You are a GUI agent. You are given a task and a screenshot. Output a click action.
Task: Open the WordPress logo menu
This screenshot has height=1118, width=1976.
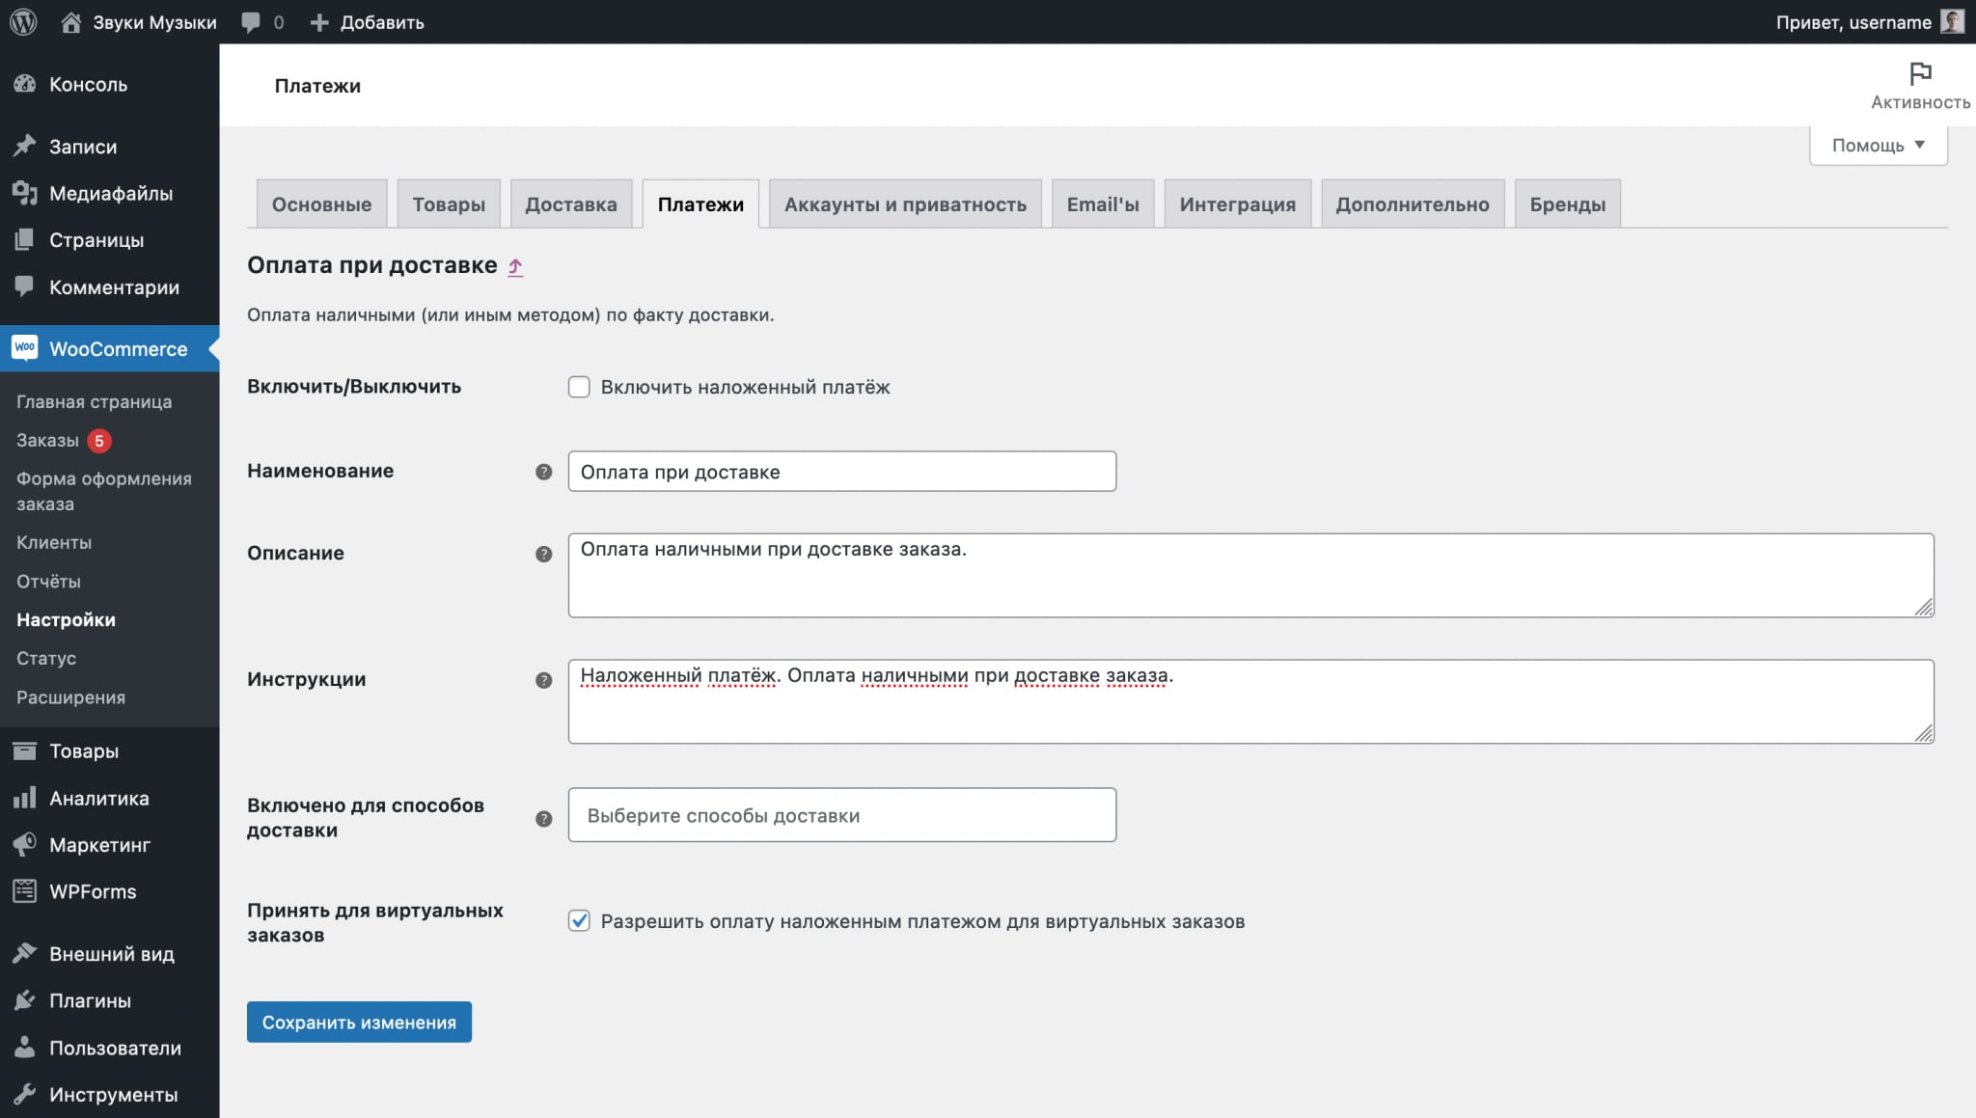23,21
